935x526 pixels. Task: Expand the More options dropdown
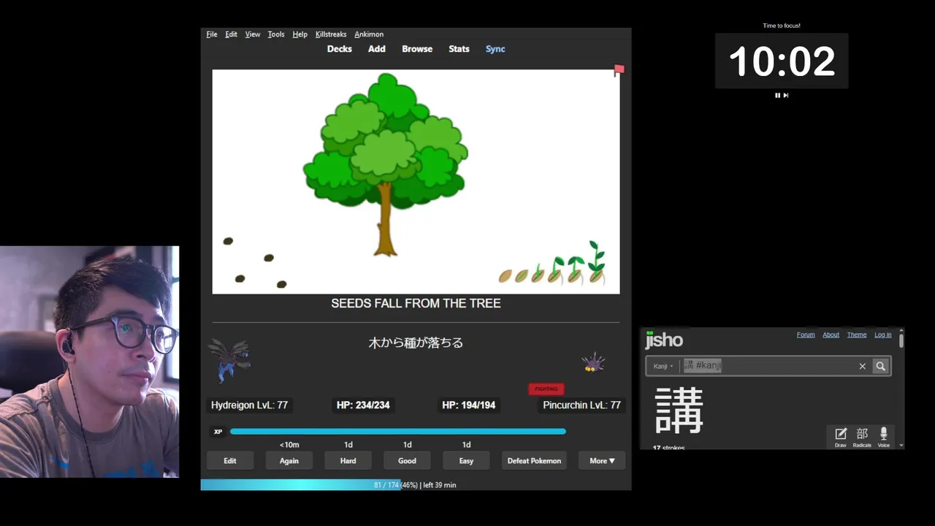[602, 461]
